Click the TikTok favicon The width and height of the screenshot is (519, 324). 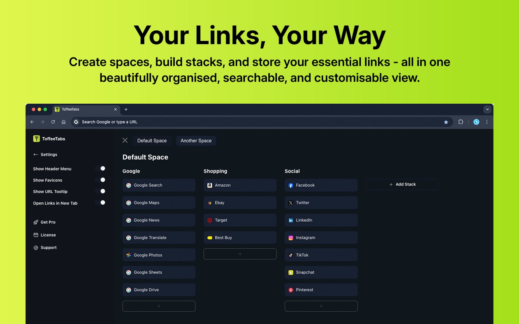coord(291,255)
